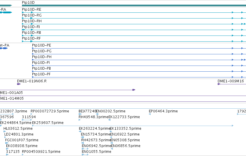Select the Ptp10D gene label
This screenshot has height=156, width=246.
pos(28,3)
